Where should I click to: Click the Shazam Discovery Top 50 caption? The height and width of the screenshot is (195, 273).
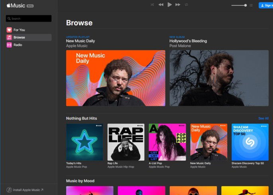[248, 163]
